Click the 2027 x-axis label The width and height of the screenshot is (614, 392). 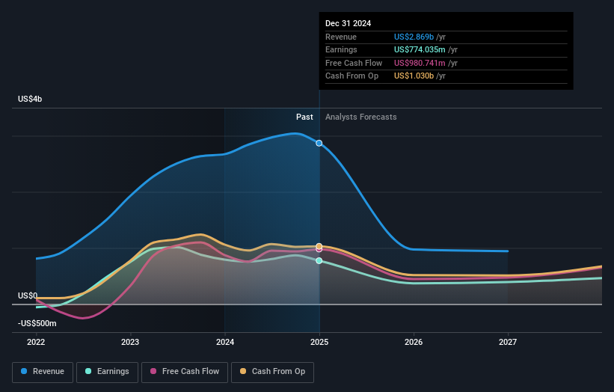[x=508, y=343]
